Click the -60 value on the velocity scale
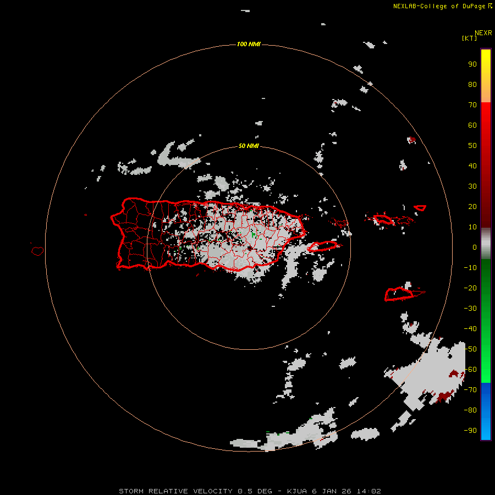Image resolution: width=495 pixels, height=495 pixels. (470, 370)
